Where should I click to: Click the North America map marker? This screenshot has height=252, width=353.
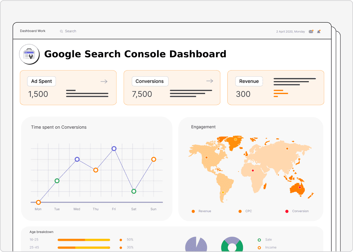(x=207, y=157)
